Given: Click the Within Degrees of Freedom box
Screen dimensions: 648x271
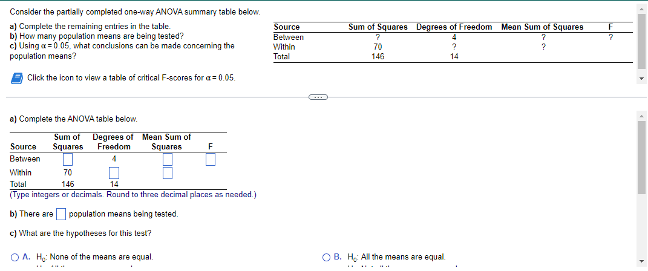Looking at the screenshot, I should (x=114, y=172).
